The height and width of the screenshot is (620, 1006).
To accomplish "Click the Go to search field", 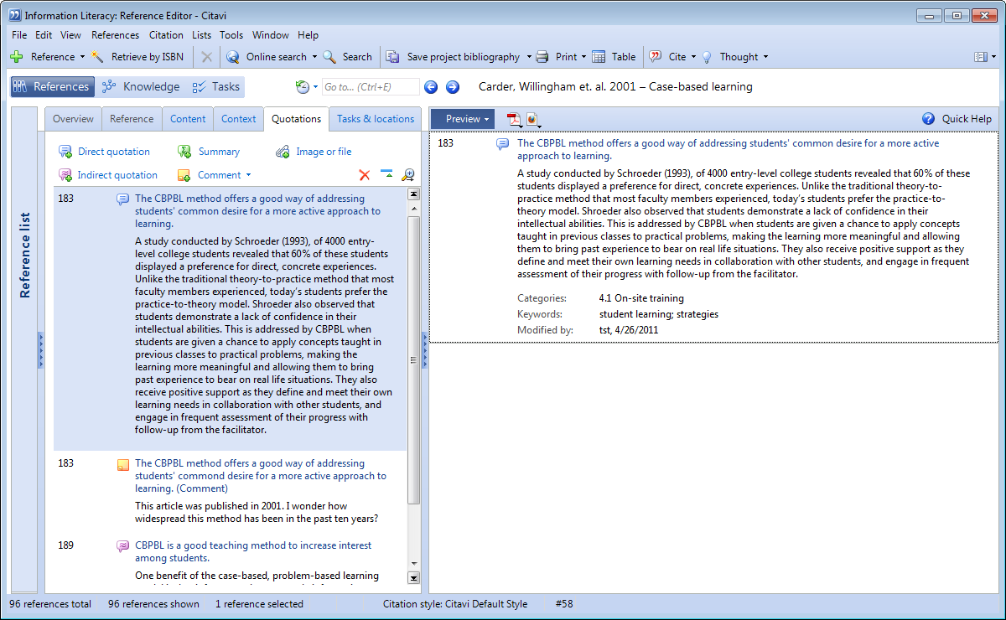I will [x=369, y=87].
